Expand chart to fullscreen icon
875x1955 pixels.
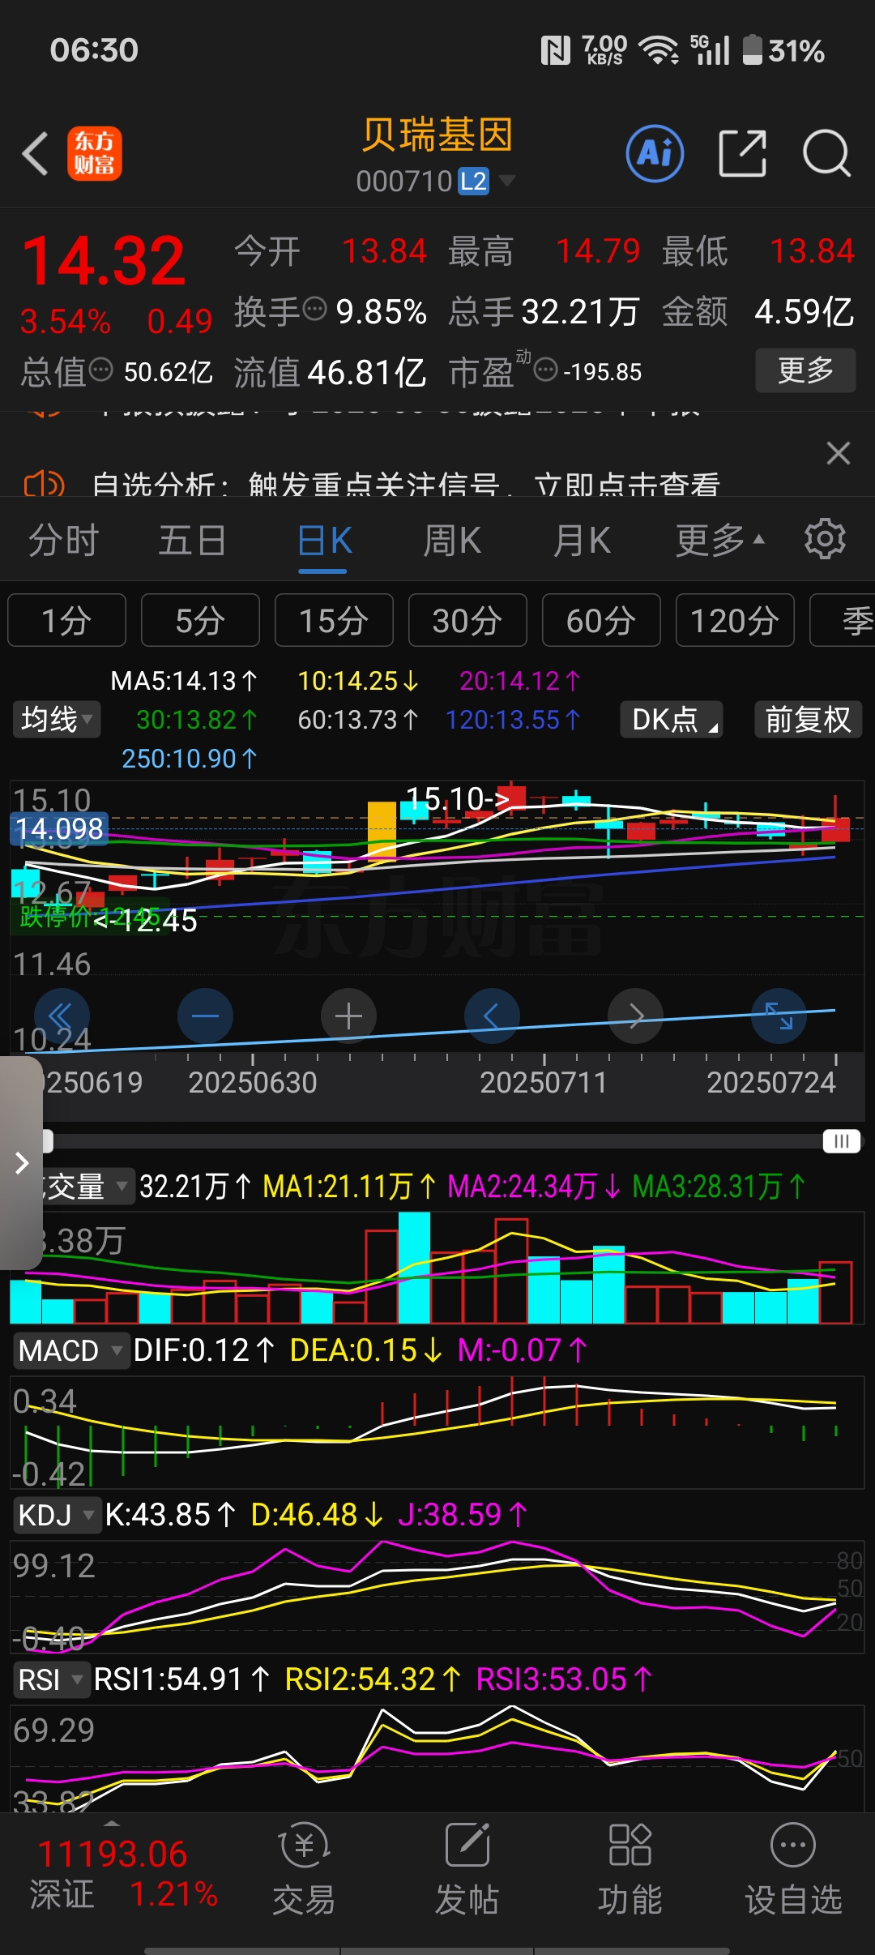click(779, 1016)
